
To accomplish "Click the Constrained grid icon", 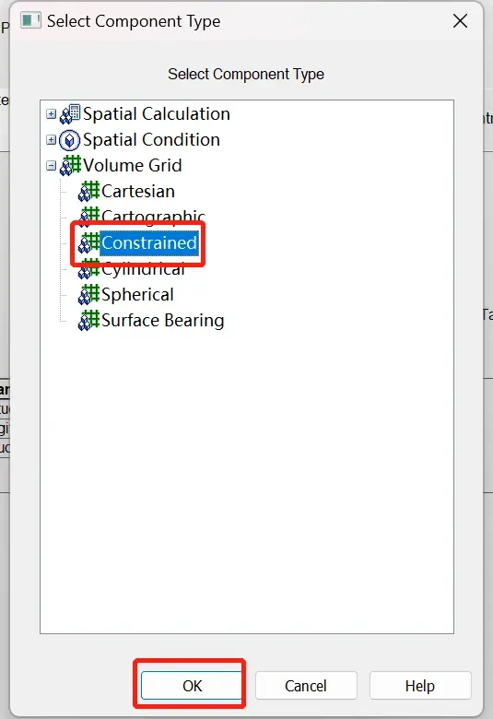I will [x=88, y=243].
